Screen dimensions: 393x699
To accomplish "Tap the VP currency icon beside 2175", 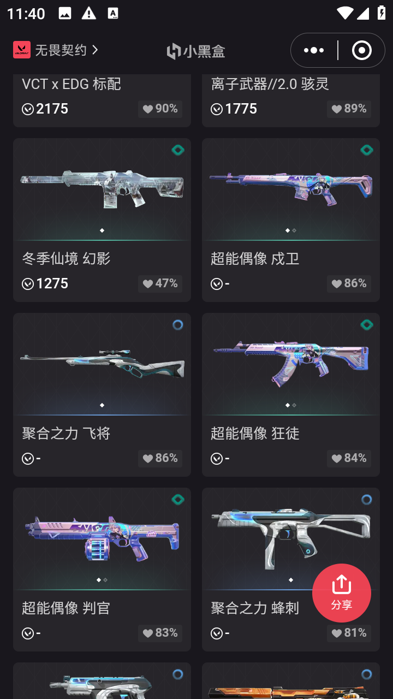I will [28, 109].
